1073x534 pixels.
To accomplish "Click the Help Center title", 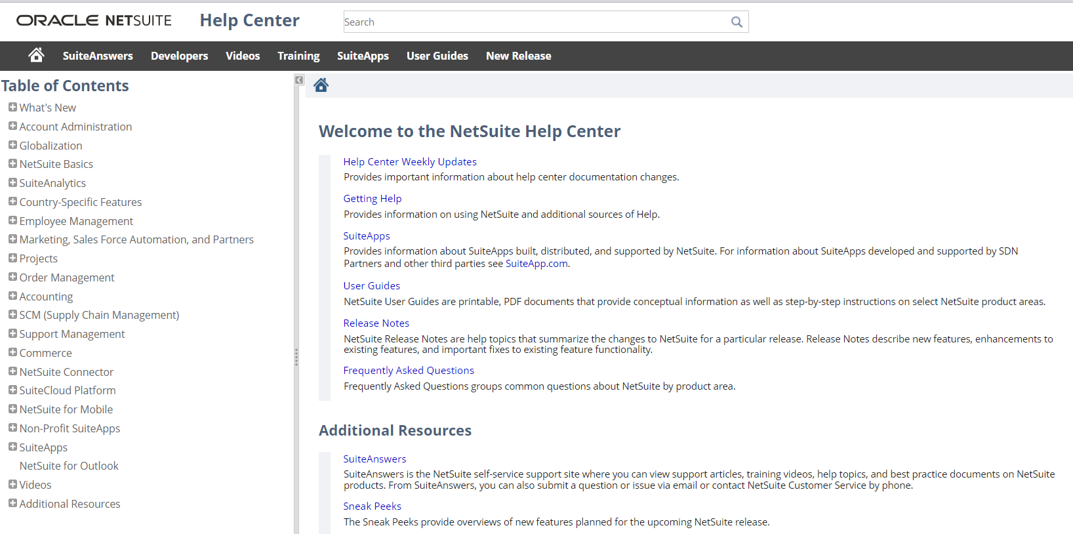I will coord(249,20).
